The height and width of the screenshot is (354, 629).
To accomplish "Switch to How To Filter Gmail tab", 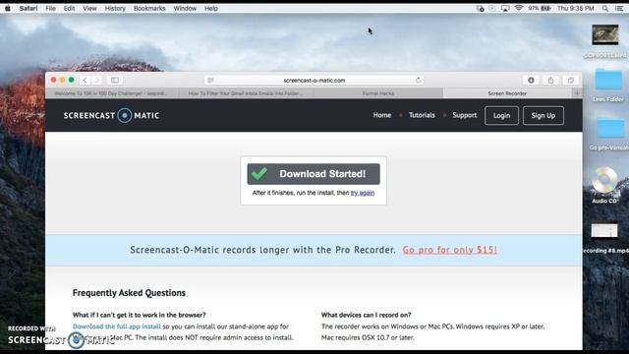I will pyautogui.click(x=246, y=93).
